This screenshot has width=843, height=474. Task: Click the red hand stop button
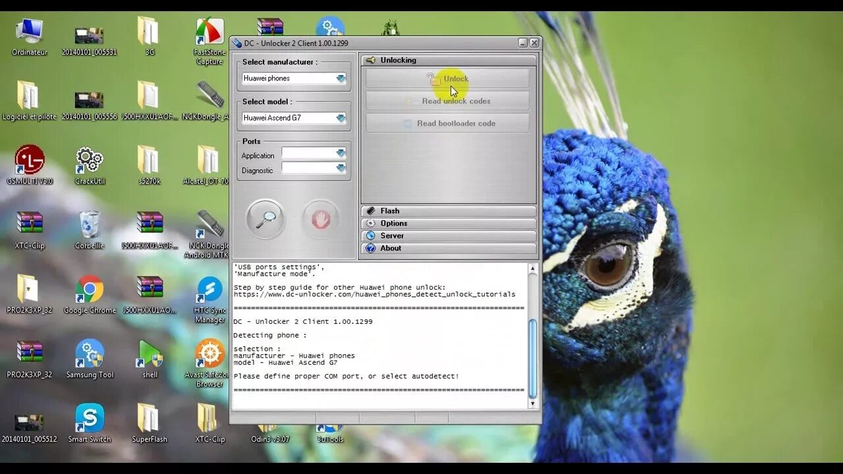[x=321, y=219]
